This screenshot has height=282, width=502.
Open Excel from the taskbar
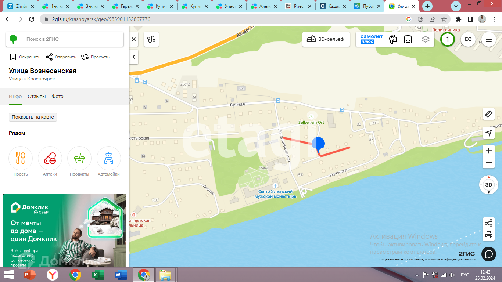pos(98,275)
